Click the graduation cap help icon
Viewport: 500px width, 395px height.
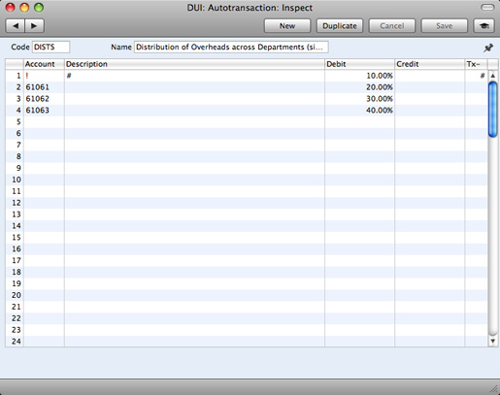(x=484, y=26)
